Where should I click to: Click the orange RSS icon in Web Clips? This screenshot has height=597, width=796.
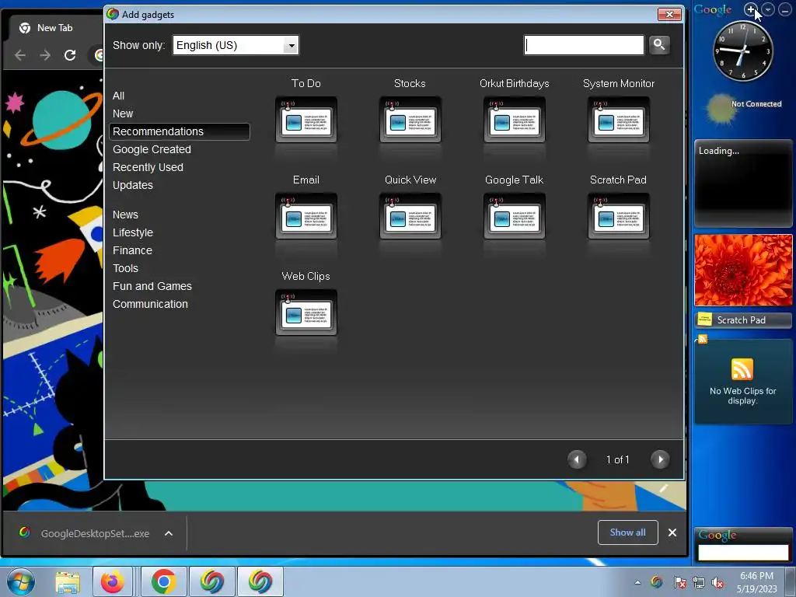(x=742, y=369)
